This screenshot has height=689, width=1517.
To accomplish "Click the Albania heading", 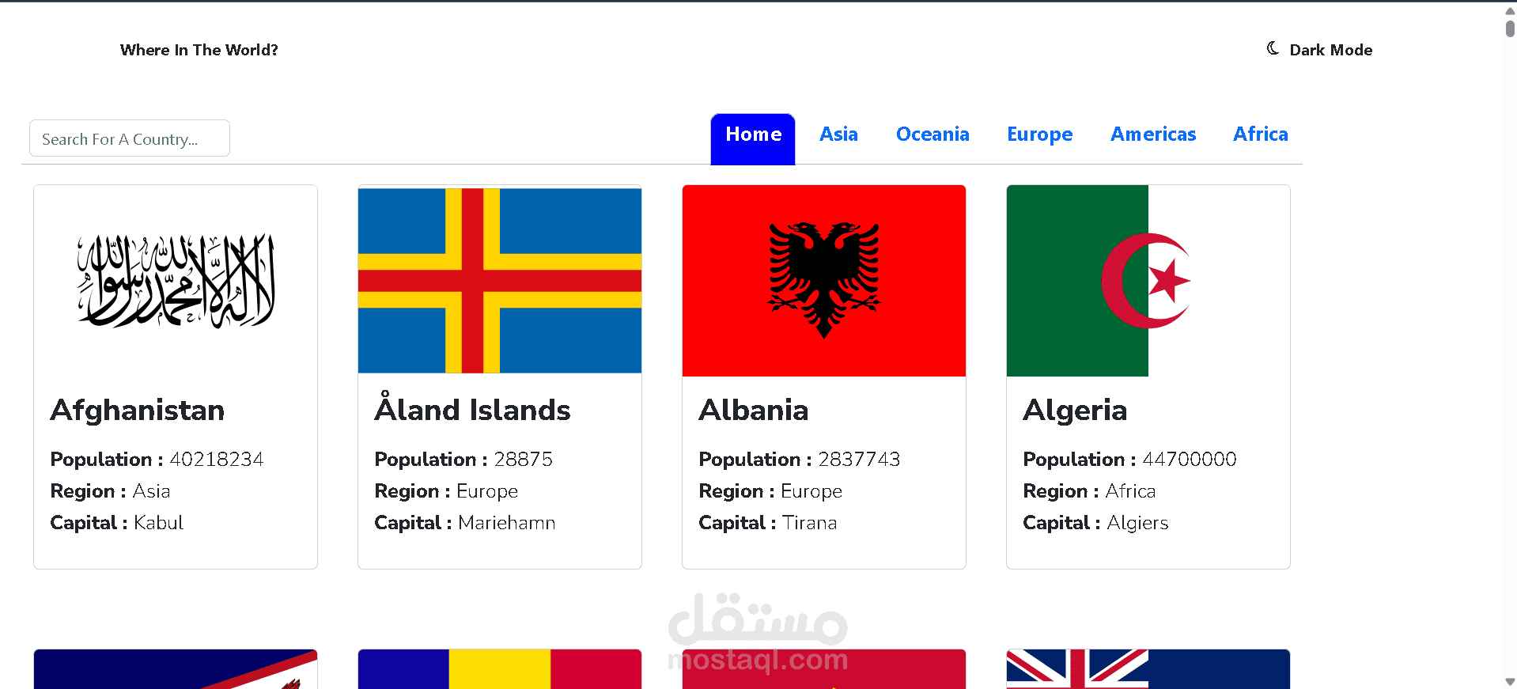I will click(754, 411).
